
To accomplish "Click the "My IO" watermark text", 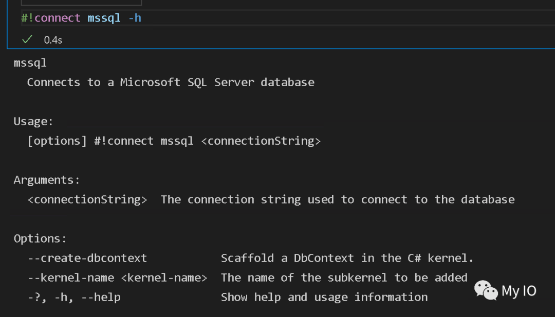I will point(519,291).
